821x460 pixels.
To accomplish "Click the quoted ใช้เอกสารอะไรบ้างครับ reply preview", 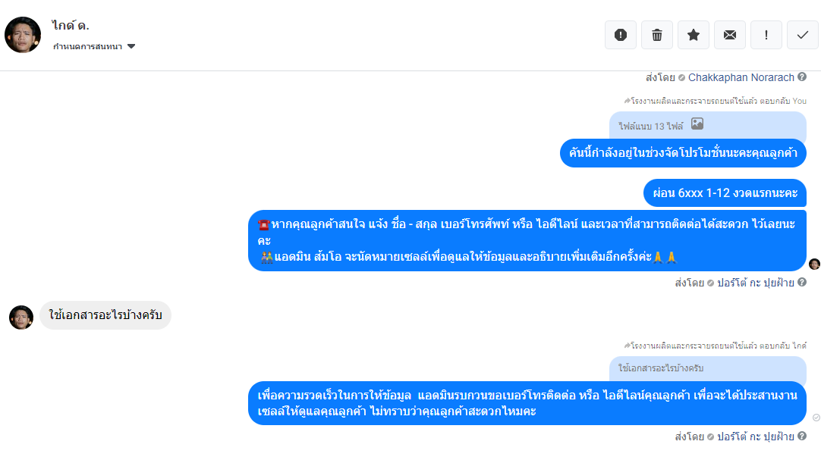I will [x=707, y=368].
